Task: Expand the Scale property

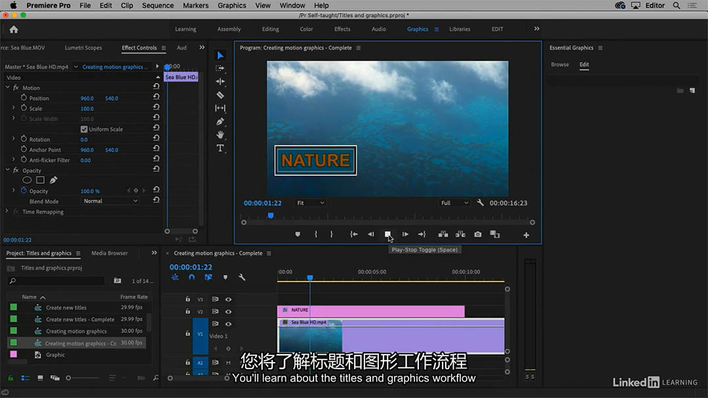Action: (x=14, y=108)
